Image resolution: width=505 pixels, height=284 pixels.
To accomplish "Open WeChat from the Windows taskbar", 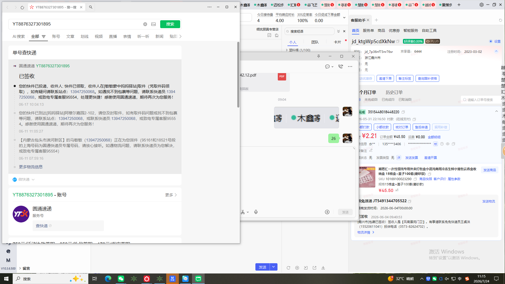I will pyautogui.click(x=121, y=279).
